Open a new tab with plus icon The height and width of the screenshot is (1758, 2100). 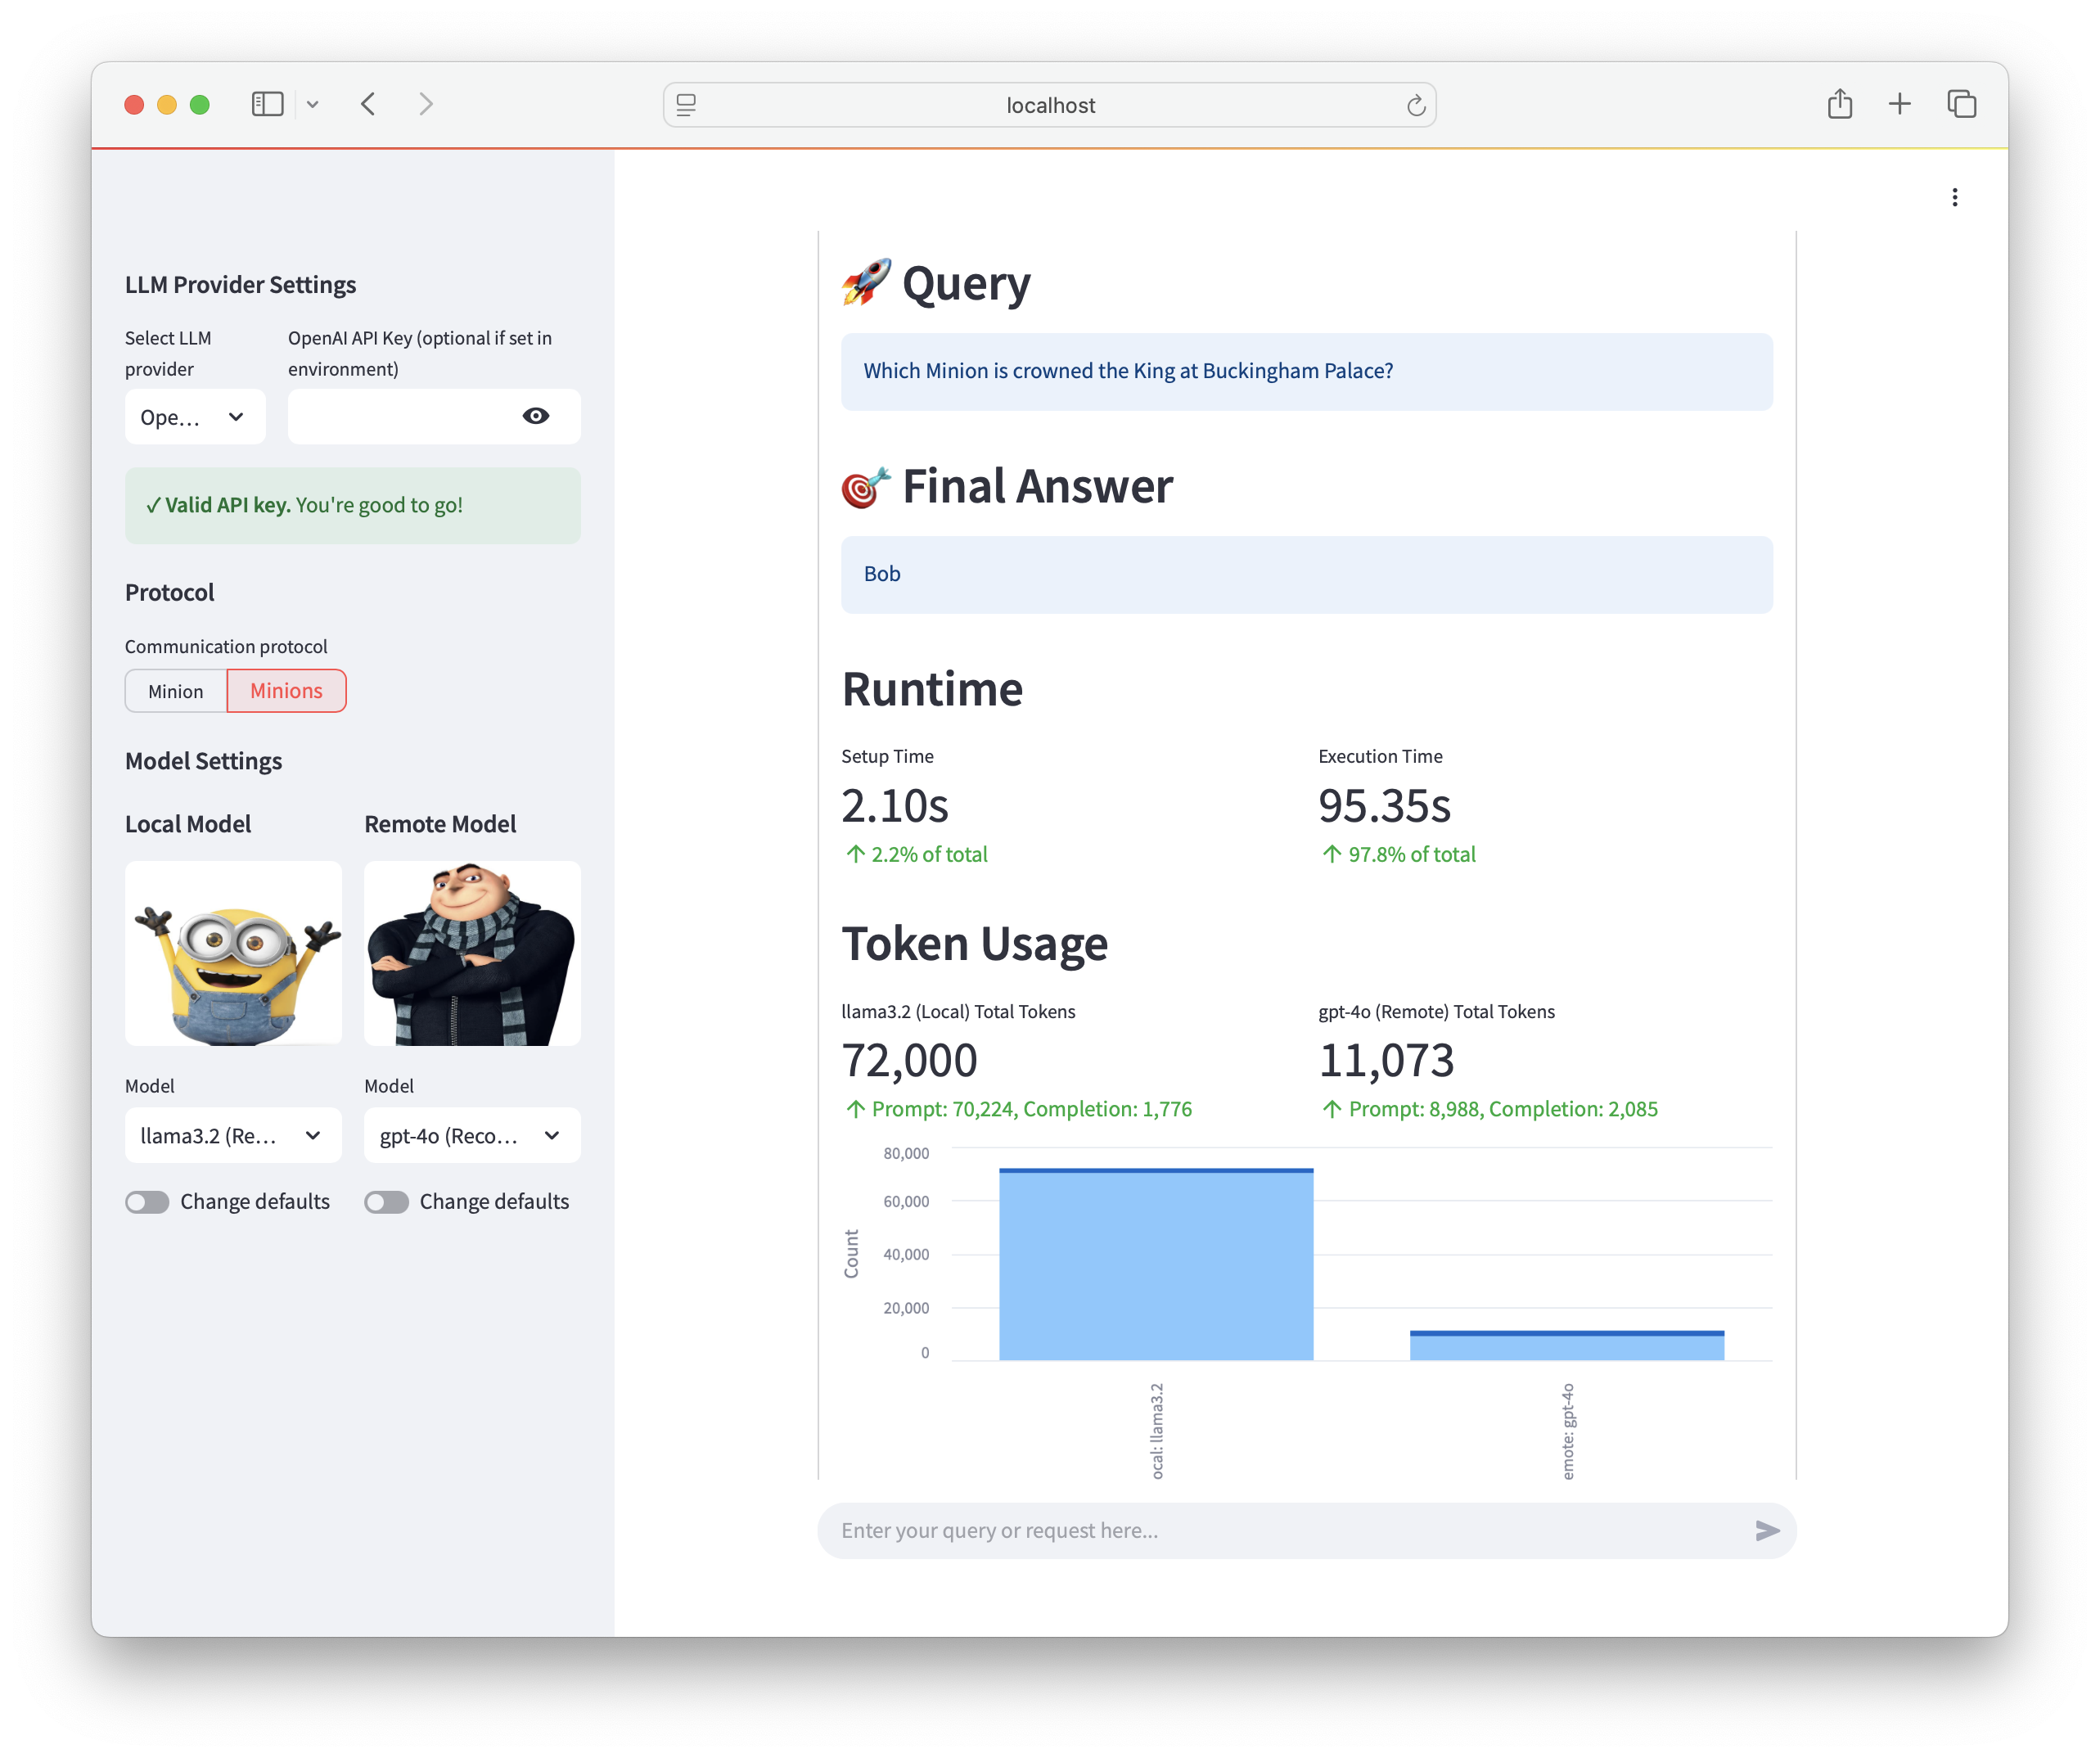pos(1899,104)
